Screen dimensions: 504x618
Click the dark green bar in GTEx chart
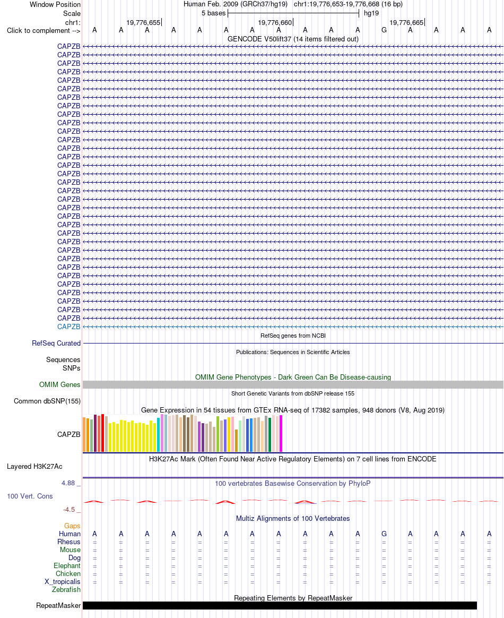pyautogui.click(x=270, y=435)
